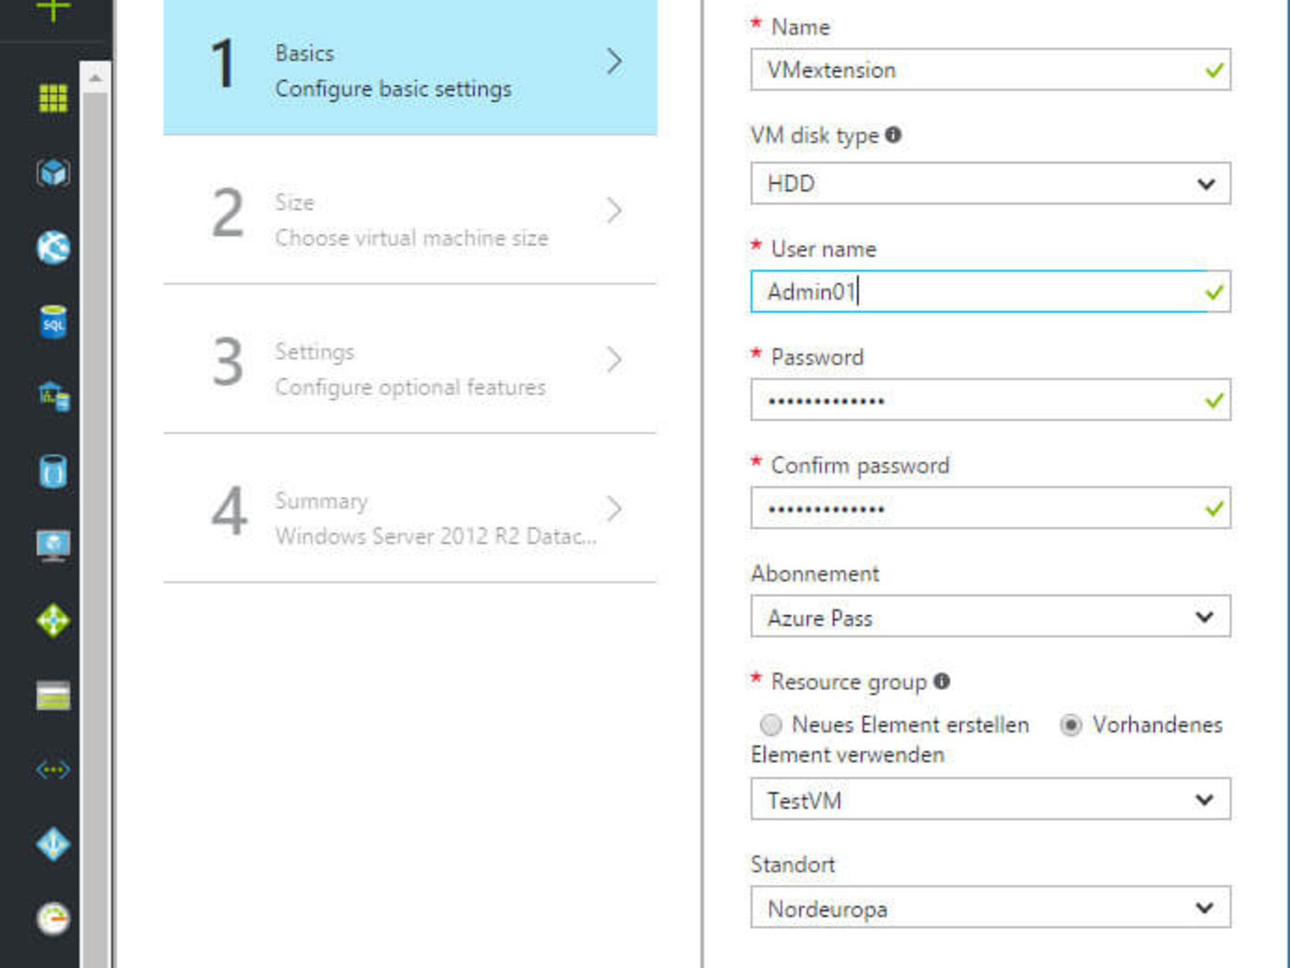The image size is (1290, 968).
Task: Expand the Abonnement dropdown
Action: click(x=990, y=616)
